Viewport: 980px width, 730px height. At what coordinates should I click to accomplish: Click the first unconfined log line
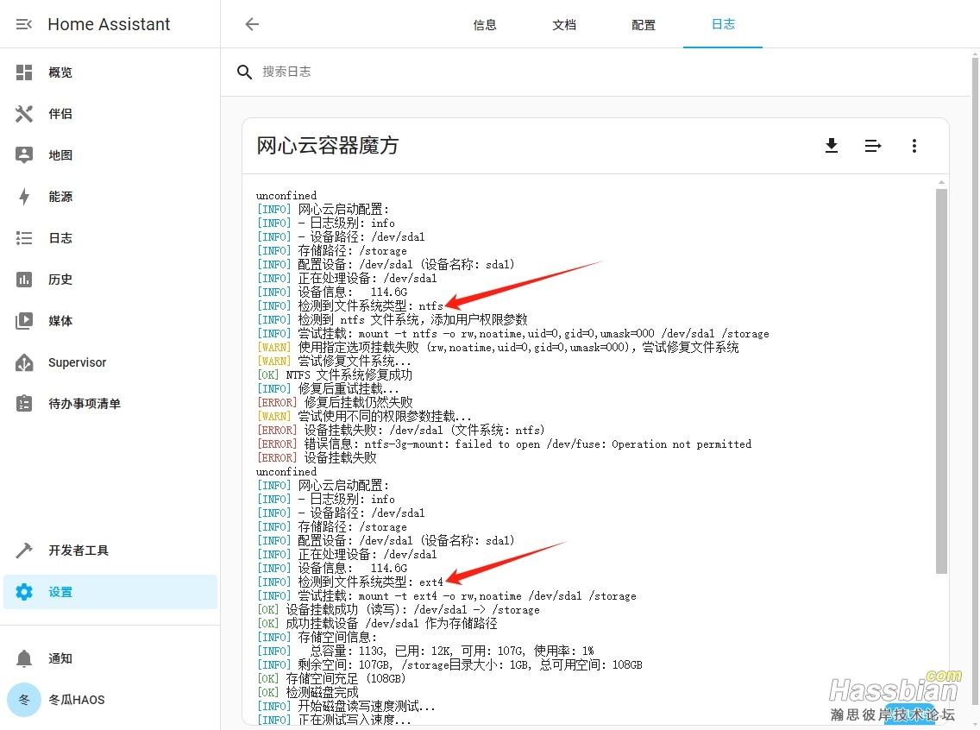(286, 196)
